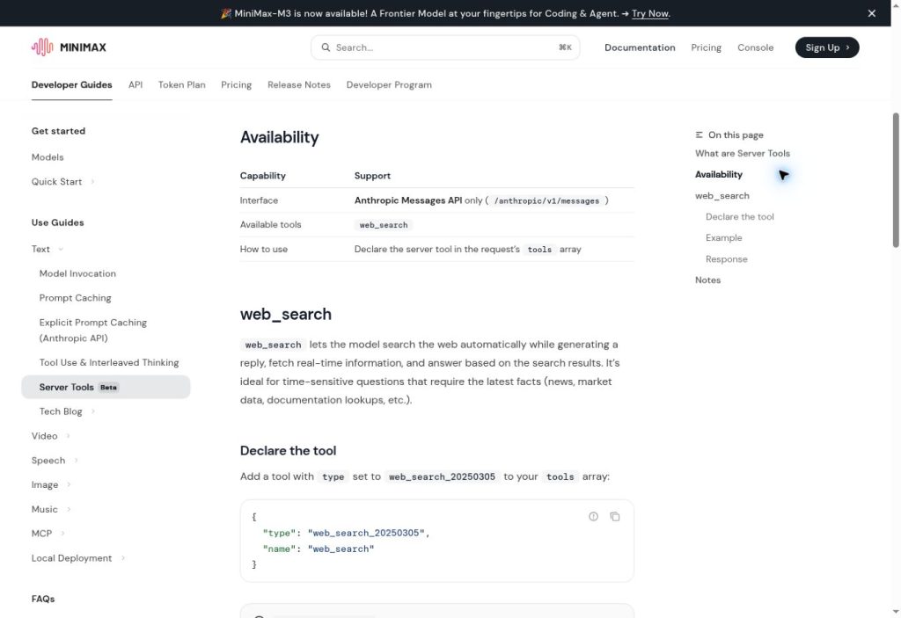Jump to Notes in page outline
Viewport: 901px width, 618px height.
coord(708,280)
